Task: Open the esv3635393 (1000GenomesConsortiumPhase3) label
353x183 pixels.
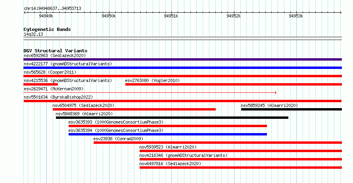Action: click(116, 122)
